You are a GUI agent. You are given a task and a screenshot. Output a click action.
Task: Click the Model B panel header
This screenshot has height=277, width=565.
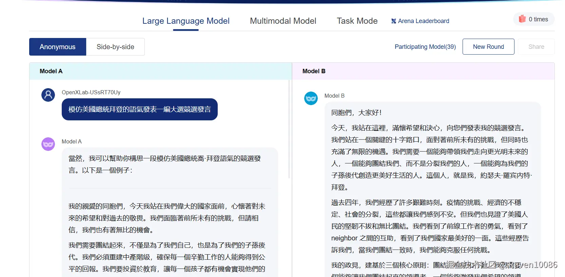423,71
